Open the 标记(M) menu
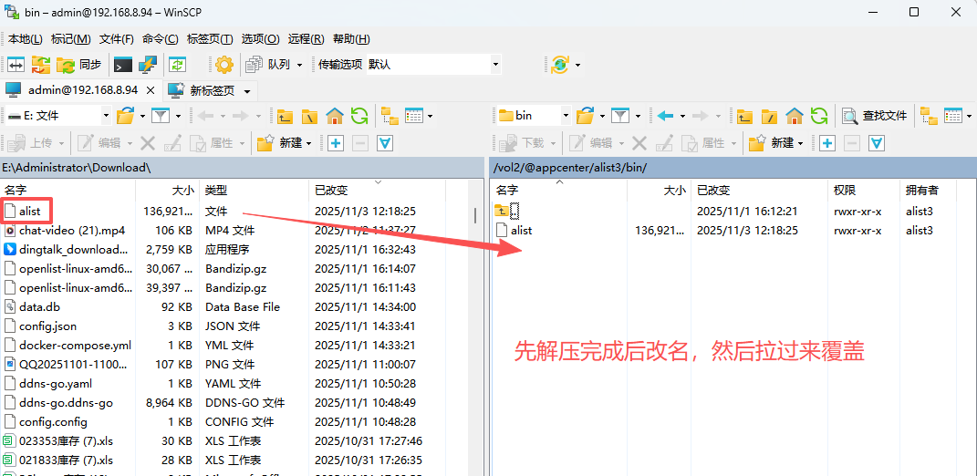This screenshot has width=977, height=476. tap(70, 38)
